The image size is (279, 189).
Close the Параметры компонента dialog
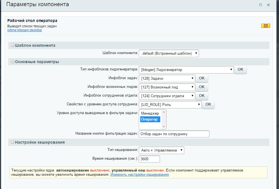(x=268, y=5)
